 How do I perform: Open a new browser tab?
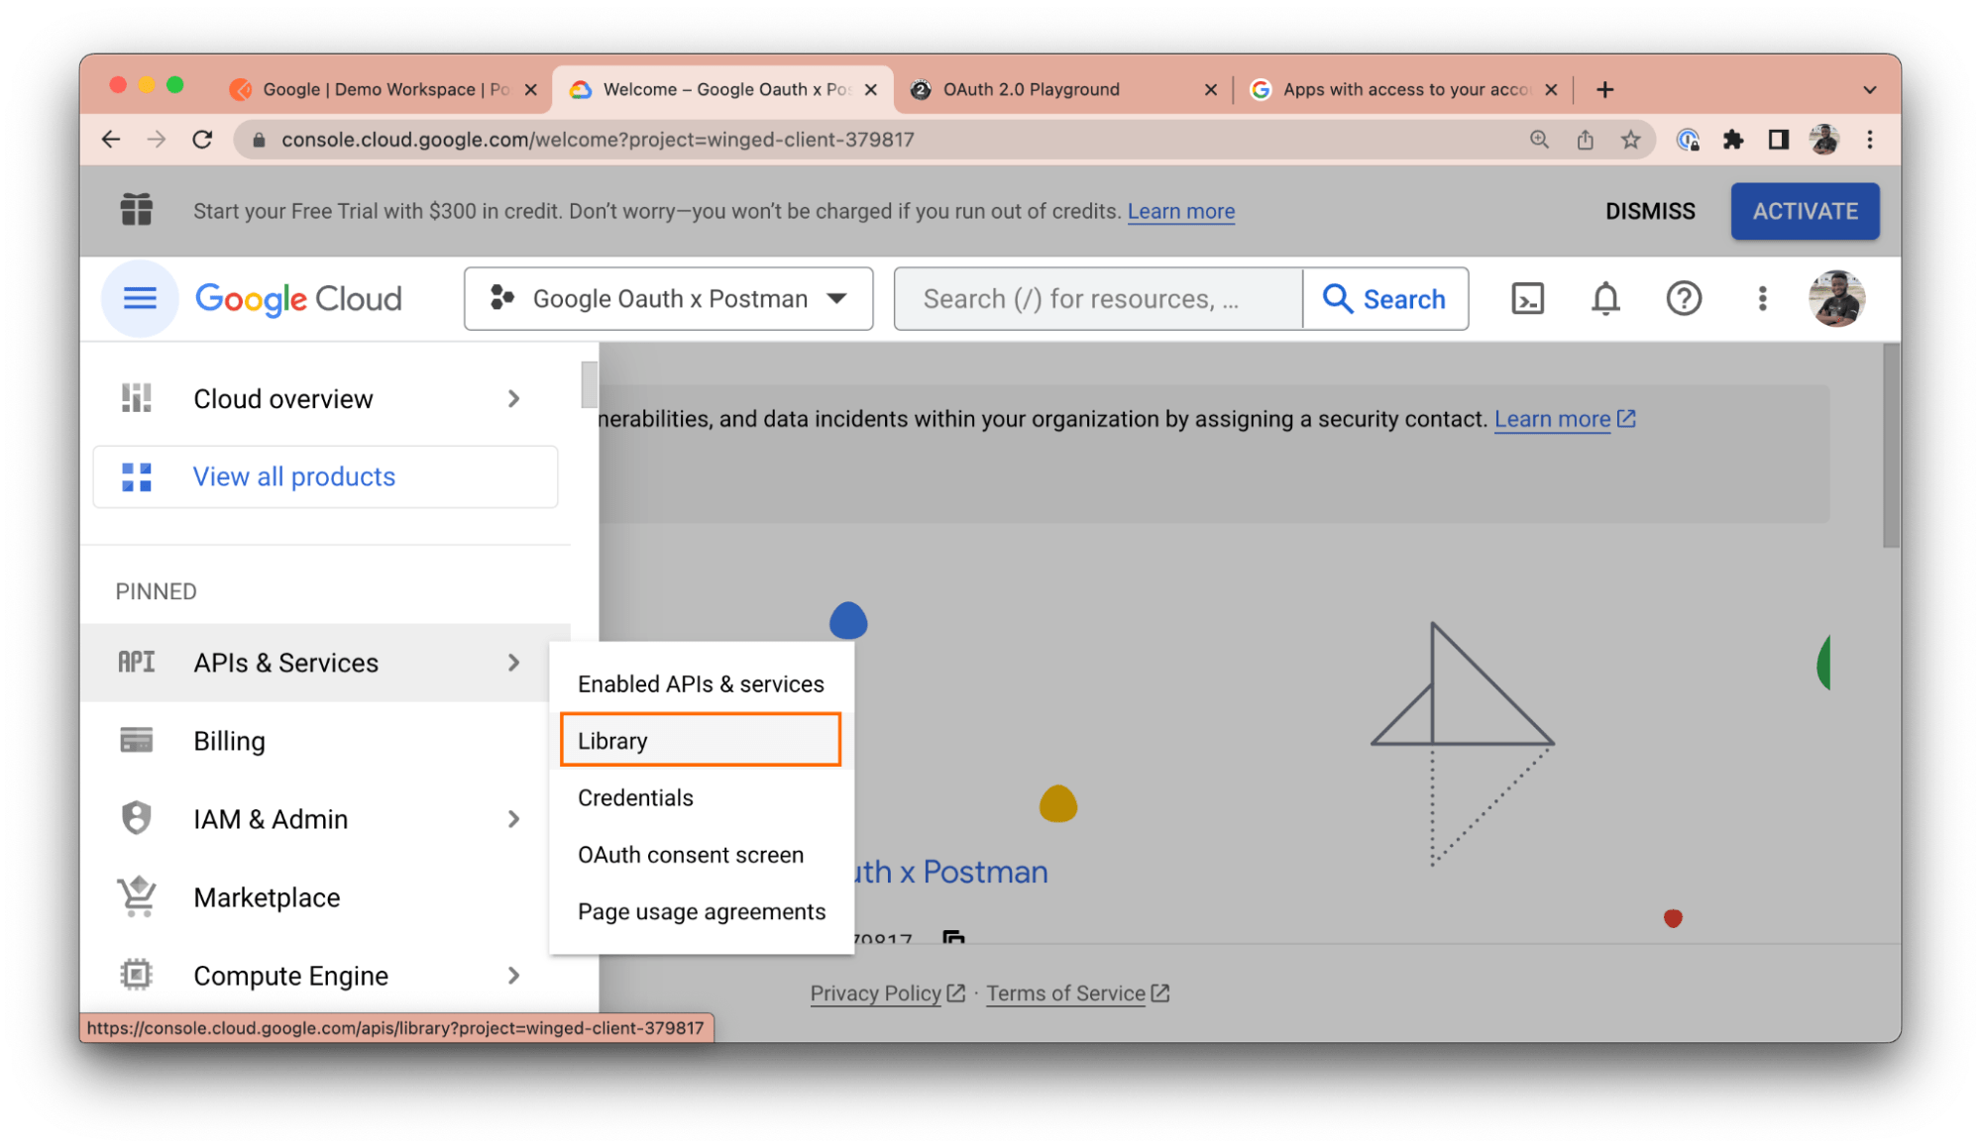click(1604, 89)
